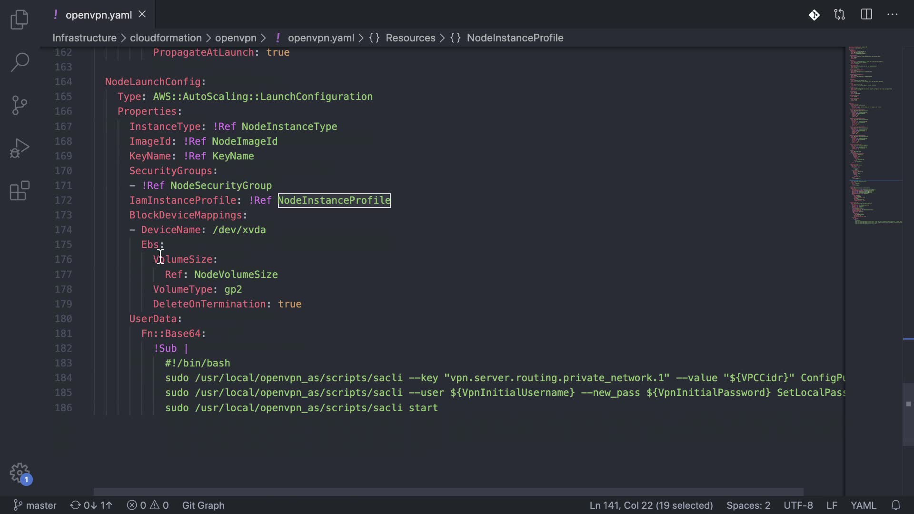Click the horizontal scrollbar at editor bottom

pos(447,492)
